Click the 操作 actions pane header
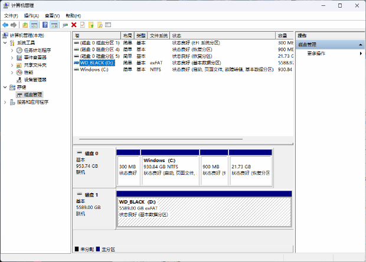Screen dimensions: 366x262 point(330,36)
